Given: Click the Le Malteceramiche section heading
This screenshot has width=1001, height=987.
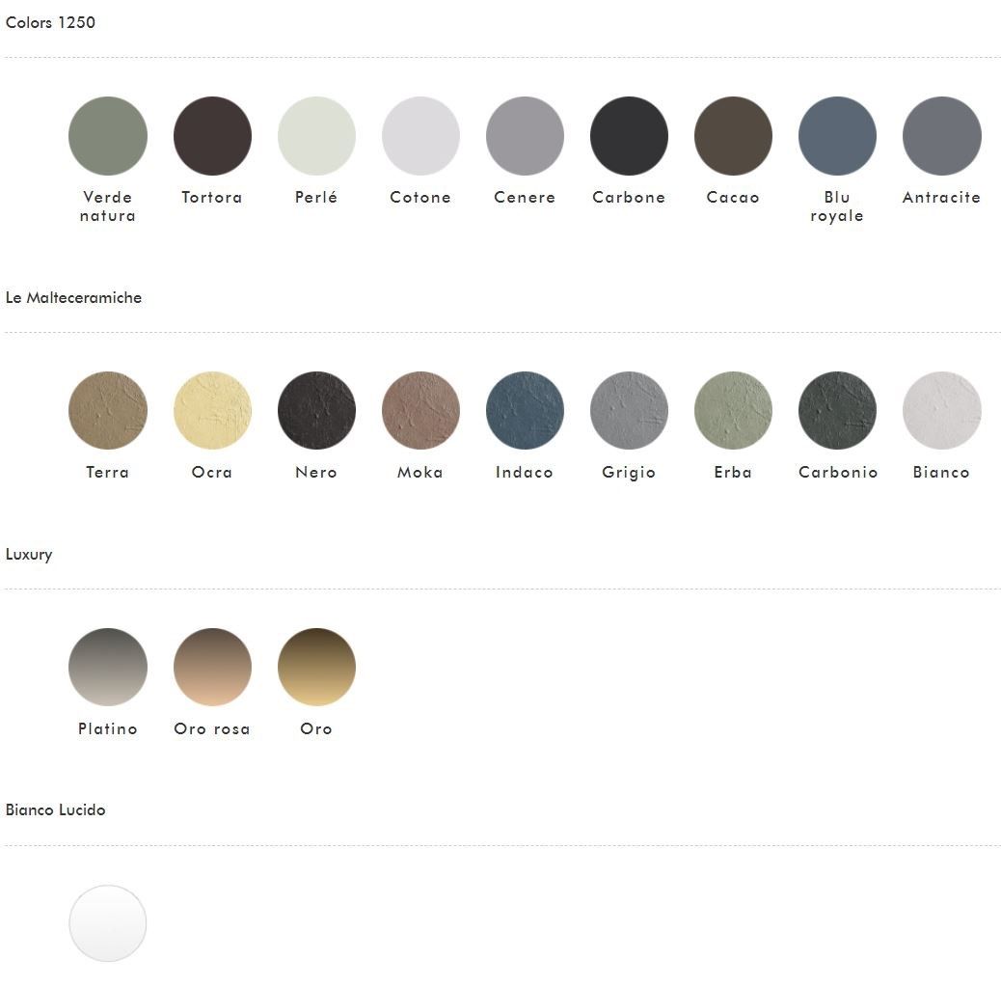Looking at the screenshot, I should (x=73, y=298).
